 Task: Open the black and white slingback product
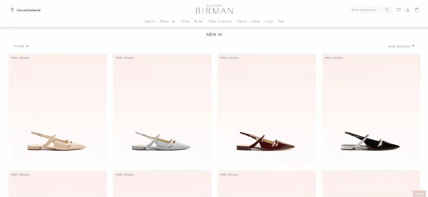click(x=371, y=108)
